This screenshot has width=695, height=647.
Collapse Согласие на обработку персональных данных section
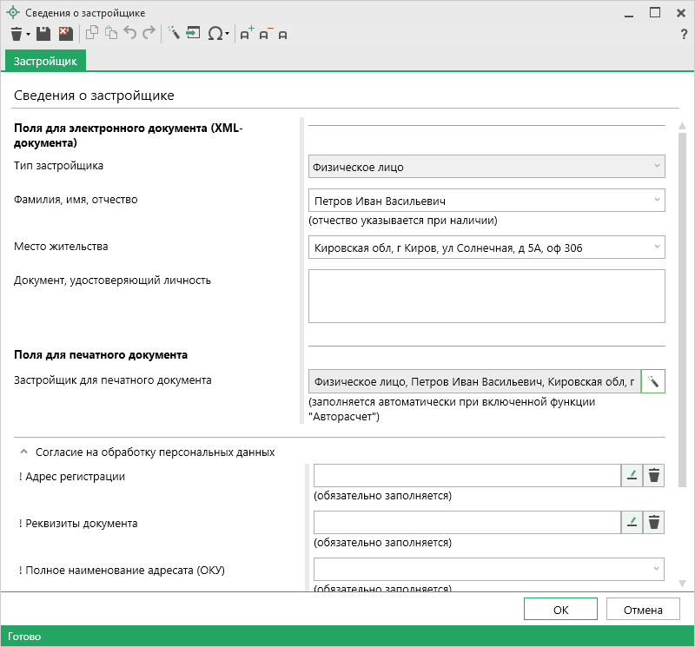(23, 452)
